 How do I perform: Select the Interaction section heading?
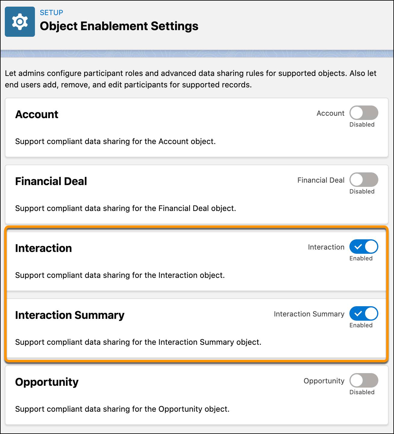tap(43, 248)
